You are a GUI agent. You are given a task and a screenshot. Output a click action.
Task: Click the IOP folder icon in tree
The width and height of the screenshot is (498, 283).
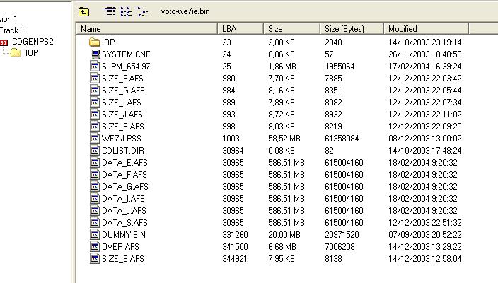click(x=16, y=53)
